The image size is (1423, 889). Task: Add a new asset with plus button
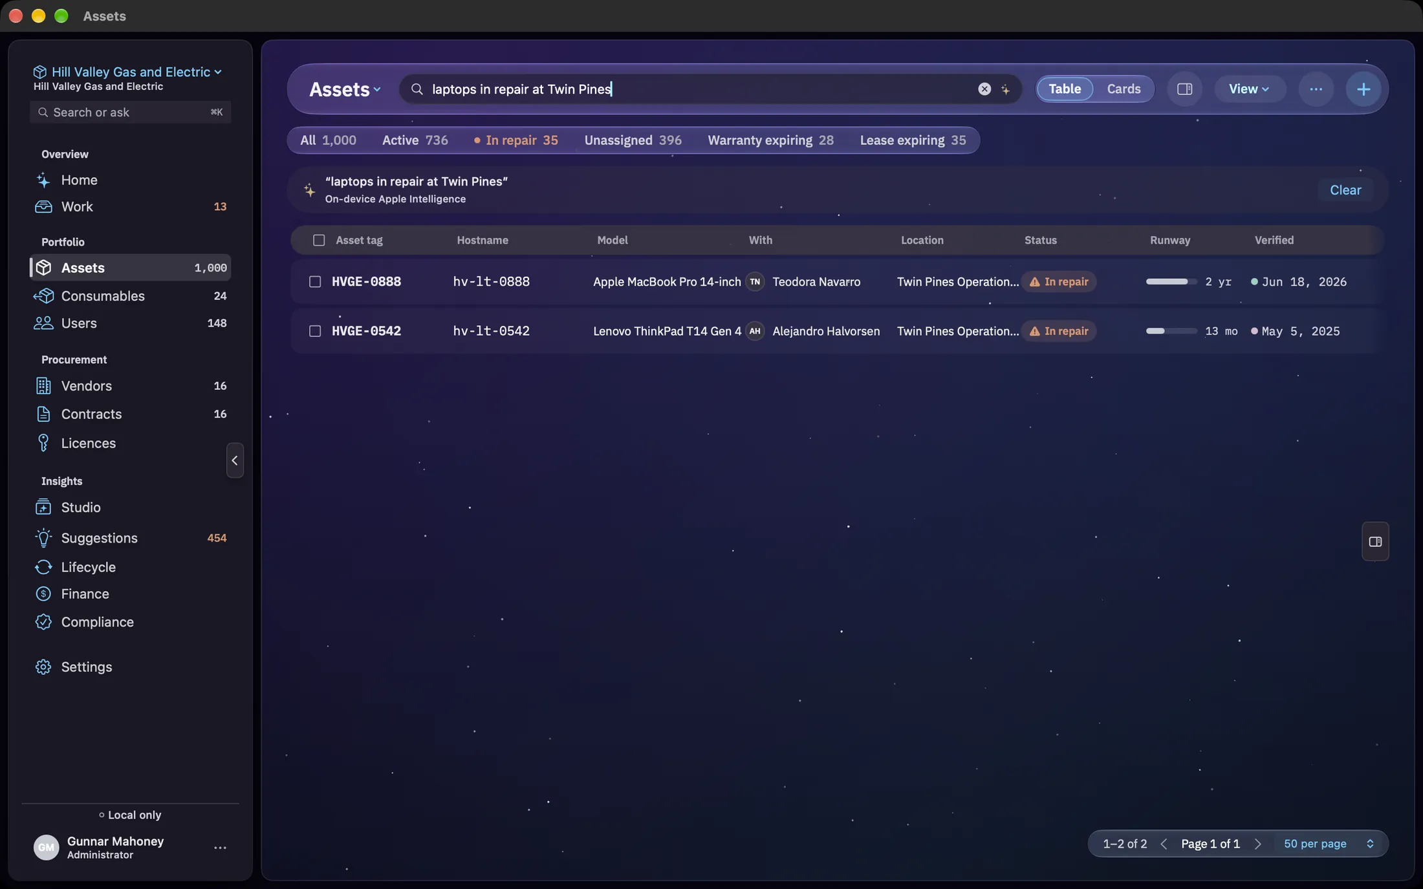click(1363, 89)
